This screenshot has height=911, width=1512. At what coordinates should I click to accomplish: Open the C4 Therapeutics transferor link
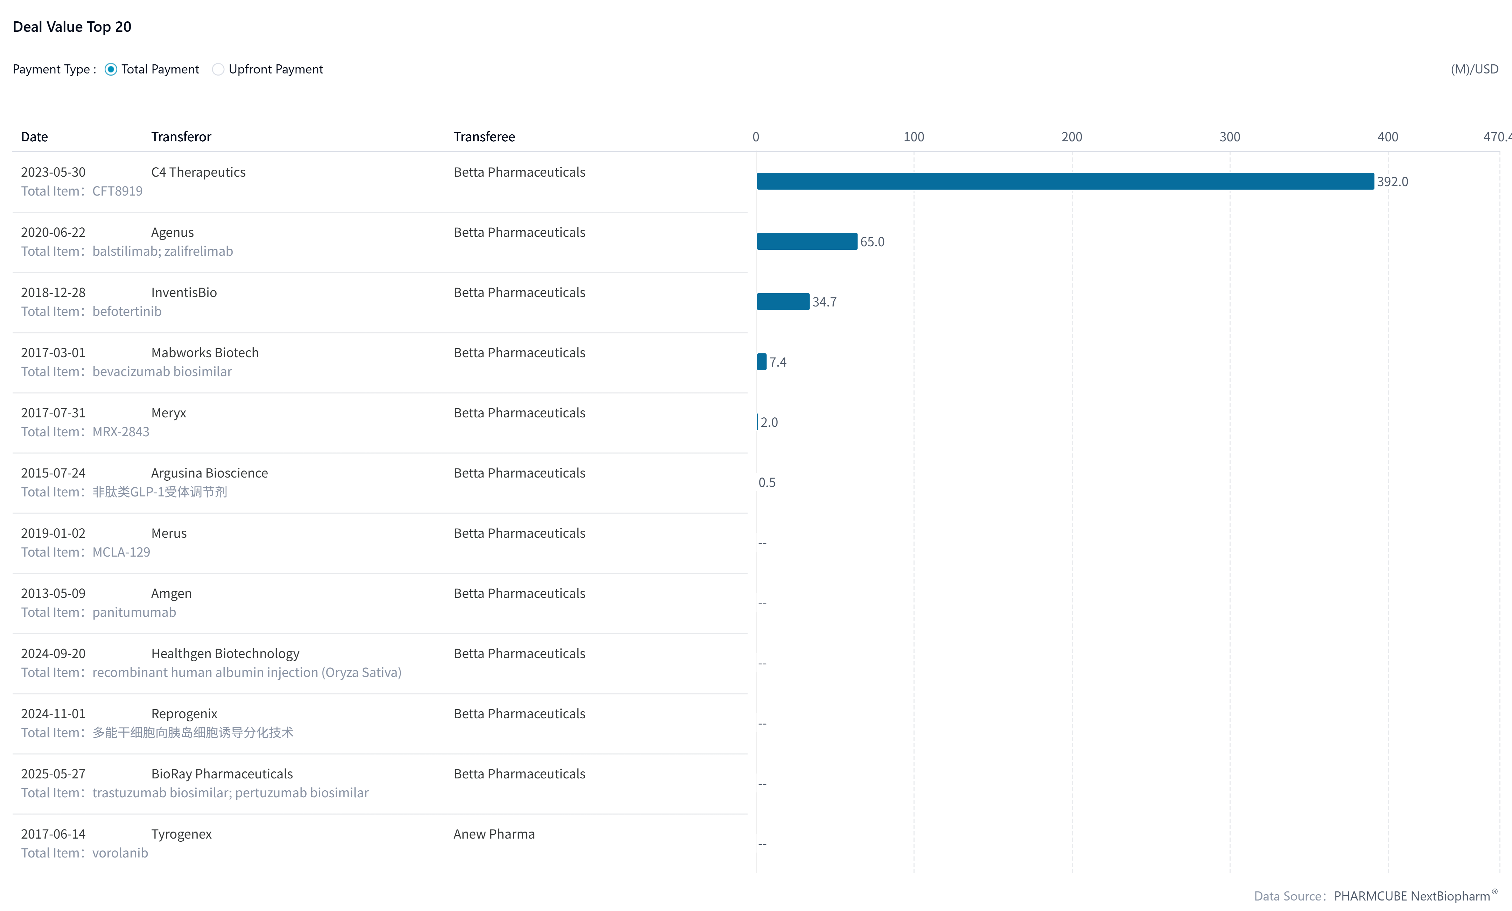pyautogui.click(x=198, y=172)
